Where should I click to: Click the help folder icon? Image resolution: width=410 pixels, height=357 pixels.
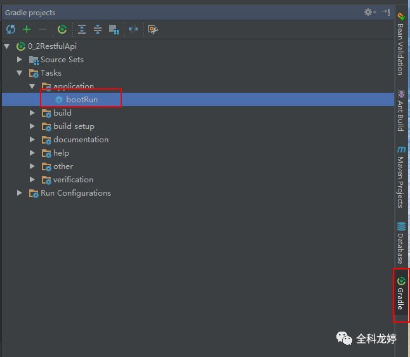pos(46,153)
